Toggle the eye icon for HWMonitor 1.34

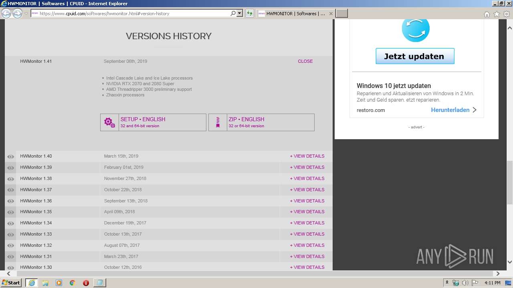tap(11, 223)
